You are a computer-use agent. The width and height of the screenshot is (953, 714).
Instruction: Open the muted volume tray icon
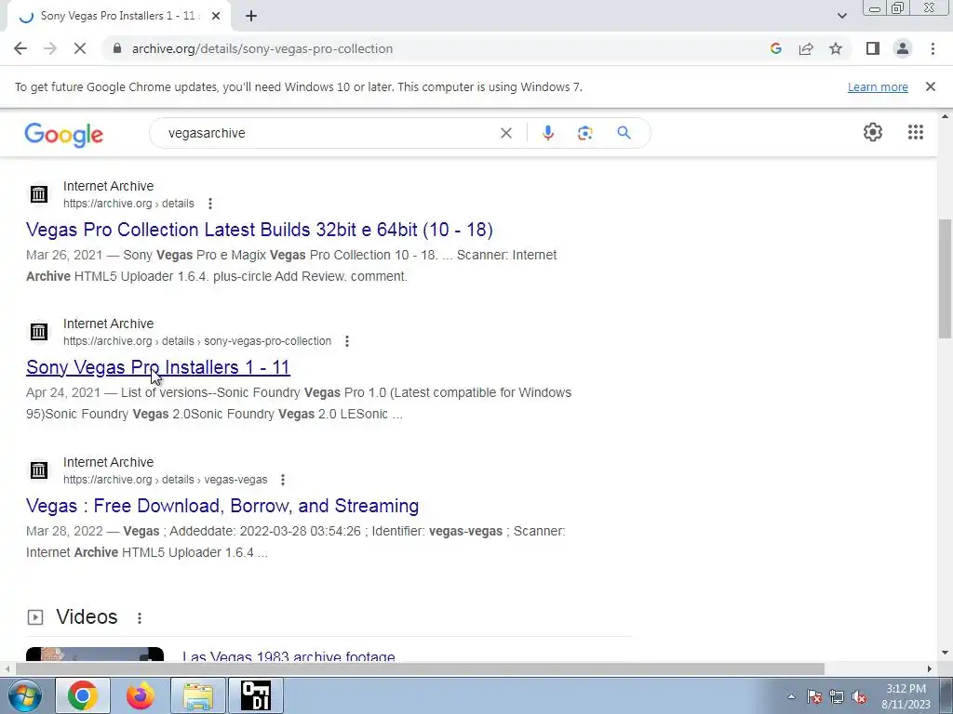coord(859,696)
